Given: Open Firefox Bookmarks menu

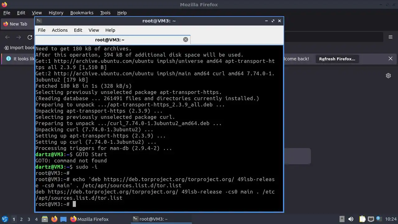Looking at the screenshot, I should pos(82,13).
